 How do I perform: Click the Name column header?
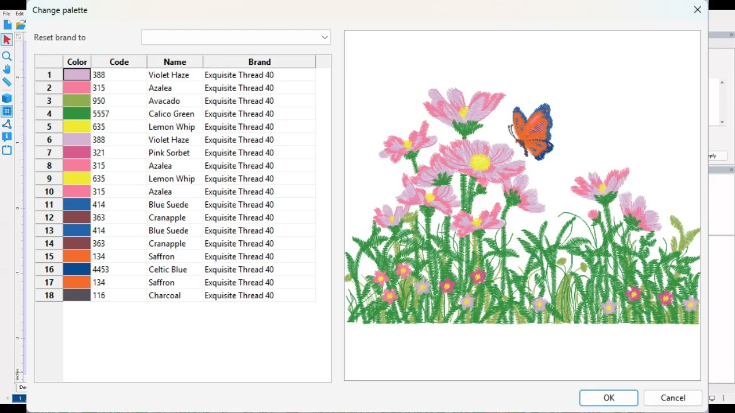coord(175,62)
